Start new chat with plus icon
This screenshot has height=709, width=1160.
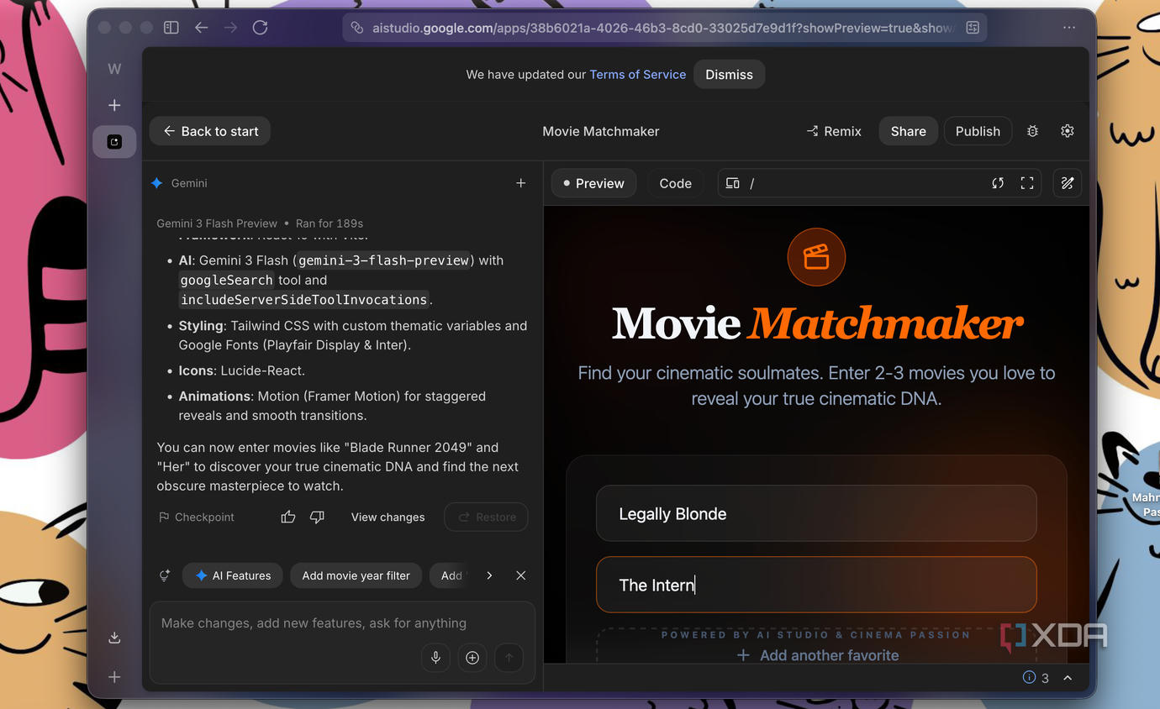(521, 183)
